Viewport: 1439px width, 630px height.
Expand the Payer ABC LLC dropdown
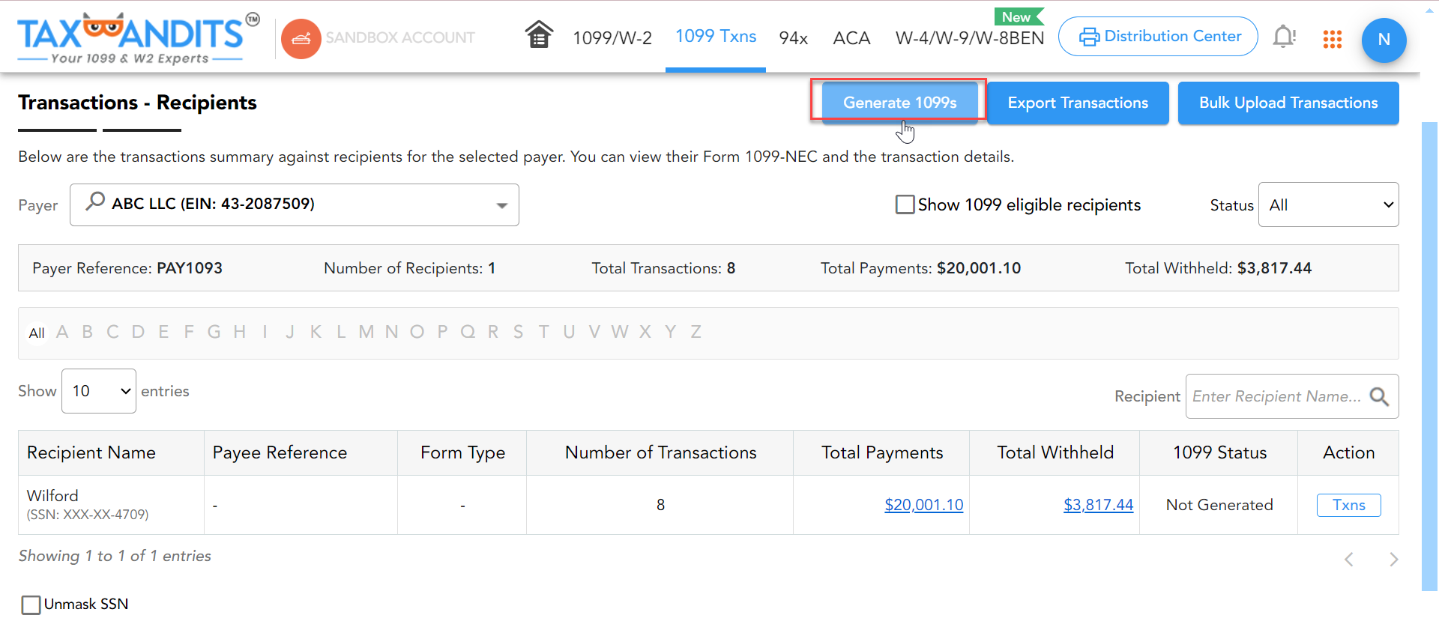(x=295, y=205)
